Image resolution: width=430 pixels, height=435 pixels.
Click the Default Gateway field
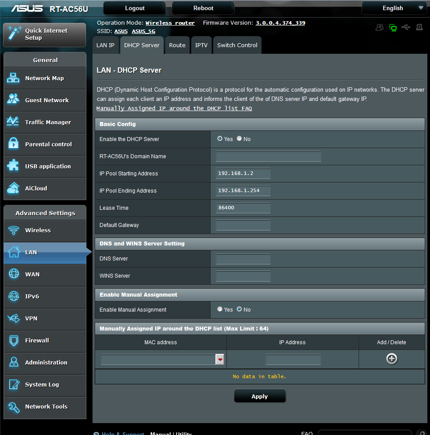243,225
